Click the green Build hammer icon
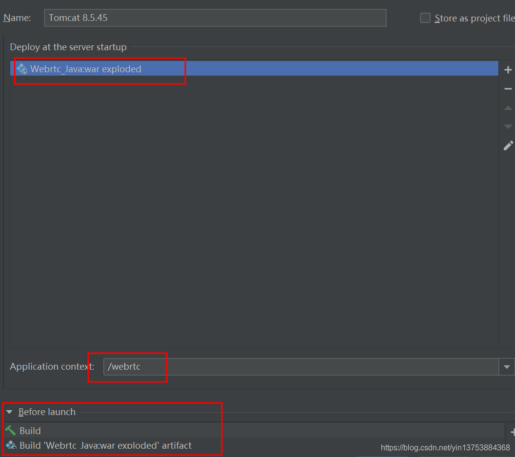 coord(11,430)
